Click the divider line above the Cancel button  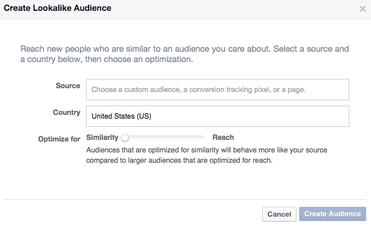tap(185, 200)
